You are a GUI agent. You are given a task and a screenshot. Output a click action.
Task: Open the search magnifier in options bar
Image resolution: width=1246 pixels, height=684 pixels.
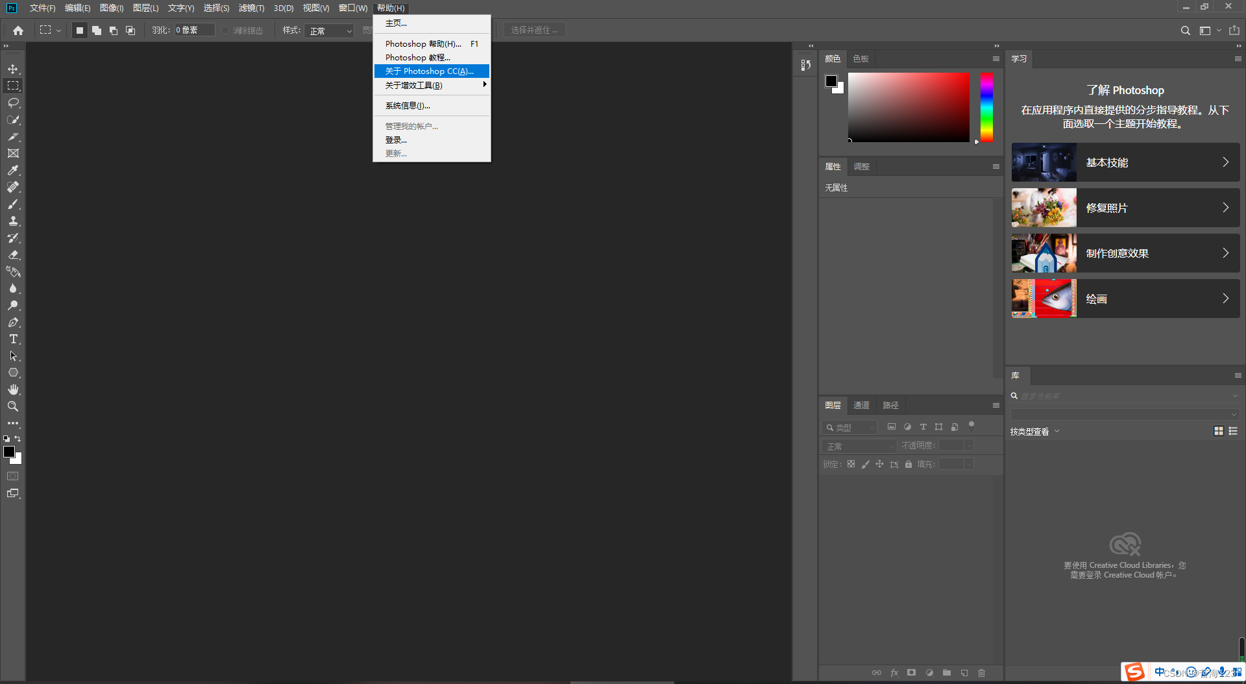coord(1185,31)
